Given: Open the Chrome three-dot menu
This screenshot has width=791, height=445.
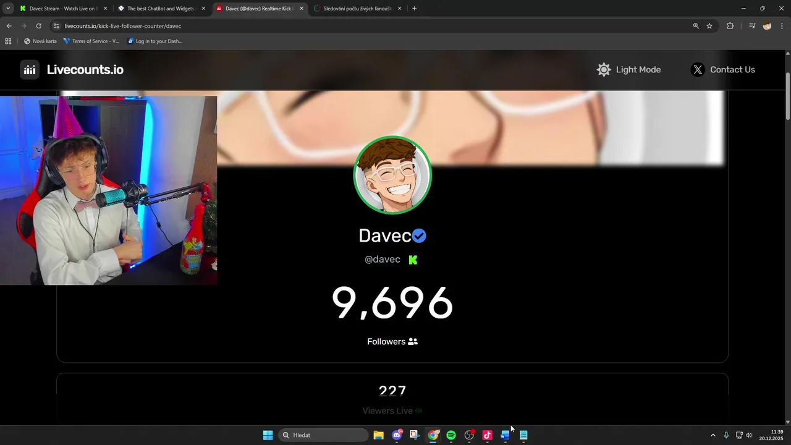Looking at the screenshot, I should 782,26.
